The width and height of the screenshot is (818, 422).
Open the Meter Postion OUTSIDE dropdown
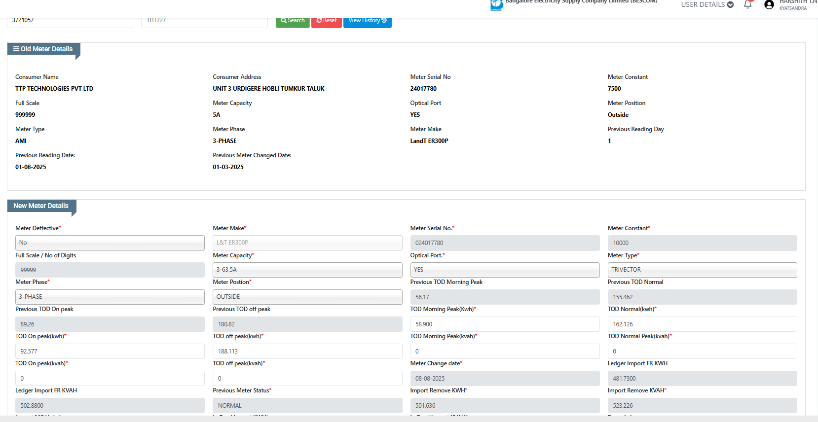tap(307, 297)
